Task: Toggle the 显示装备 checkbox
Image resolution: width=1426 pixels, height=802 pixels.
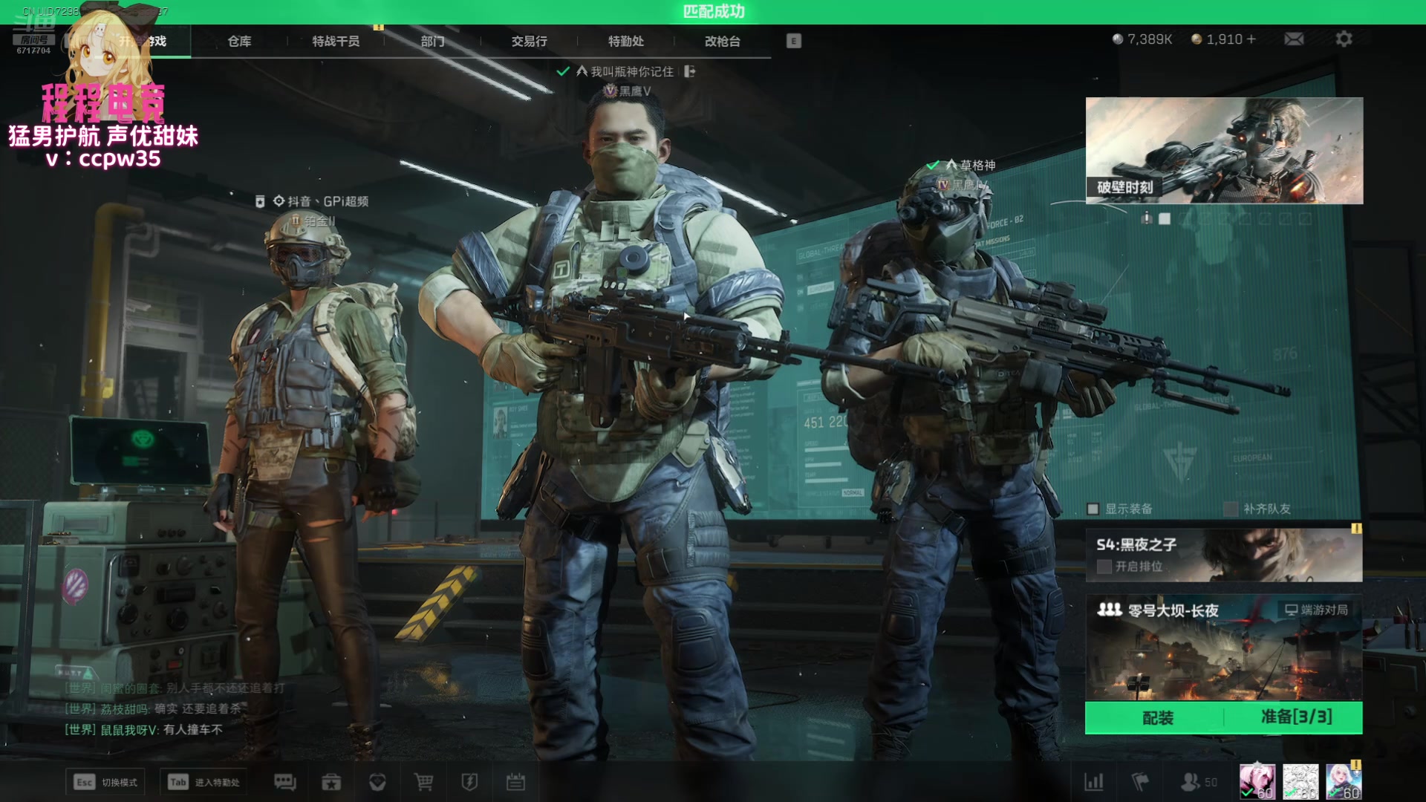Action: 1093,509
